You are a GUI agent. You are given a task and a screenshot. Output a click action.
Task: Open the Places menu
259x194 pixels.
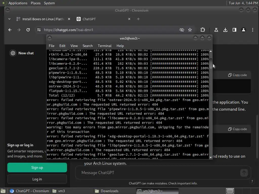point(35,3)
